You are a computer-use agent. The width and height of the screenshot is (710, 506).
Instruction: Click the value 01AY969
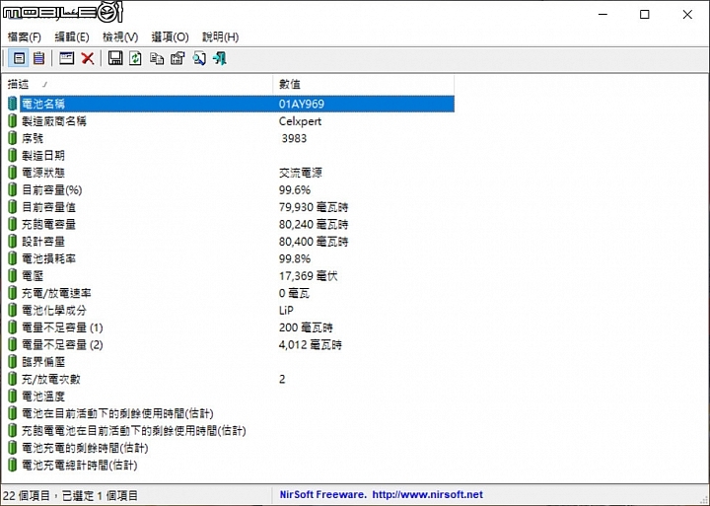(302, 104)
